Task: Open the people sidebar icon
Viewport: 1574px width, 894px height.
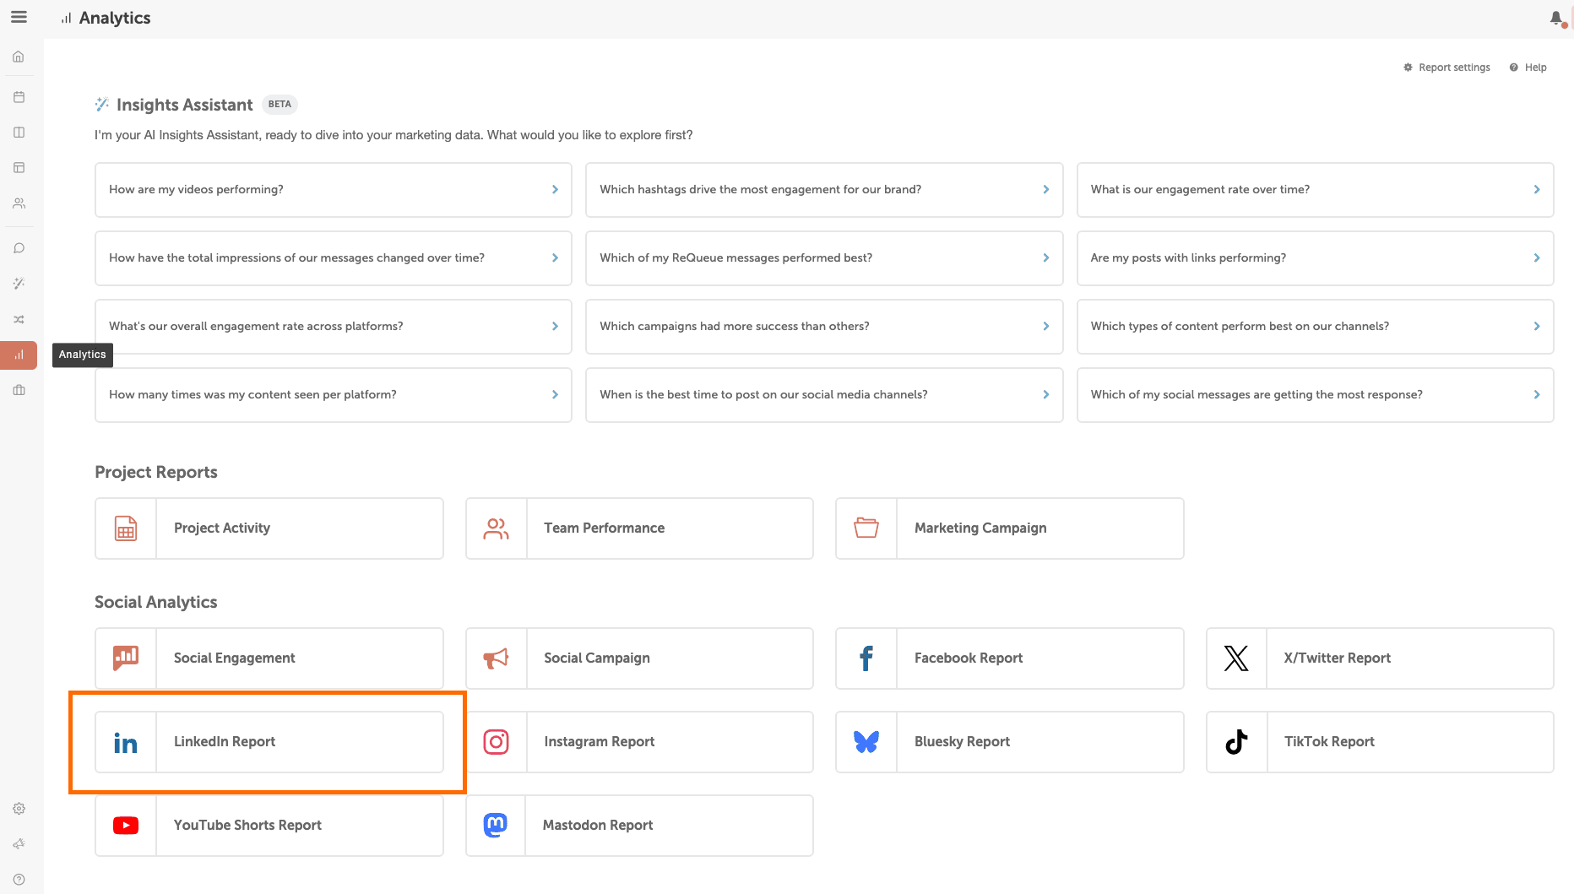Action: 19,203
